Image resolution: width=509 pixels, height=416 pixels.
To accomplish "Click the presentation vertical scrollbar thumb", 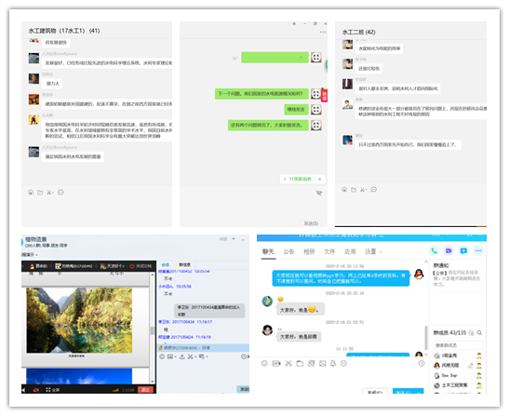I will (x=152, y=330).
